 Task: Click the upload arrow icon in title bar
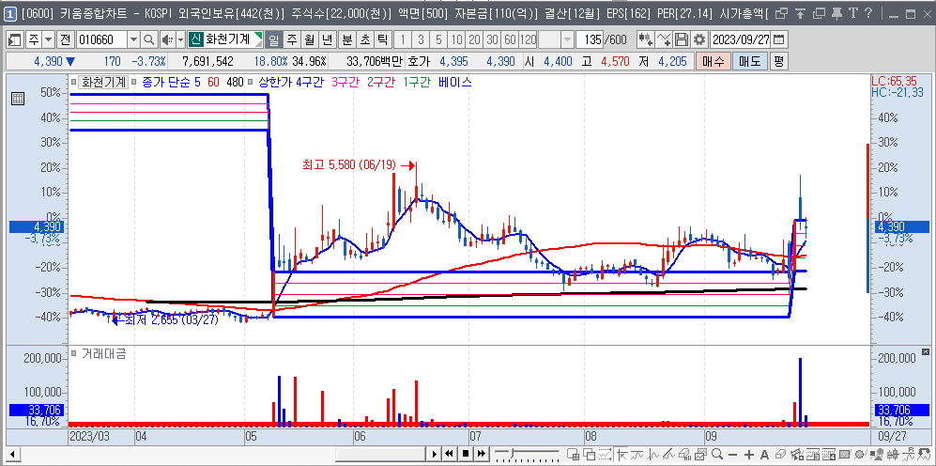point(801,14)
